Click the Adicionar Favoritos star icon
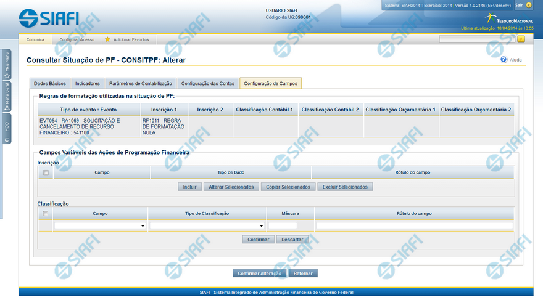The height and width of the screenshot is (300, 543). pyautogui.click(x=107, y=39)
